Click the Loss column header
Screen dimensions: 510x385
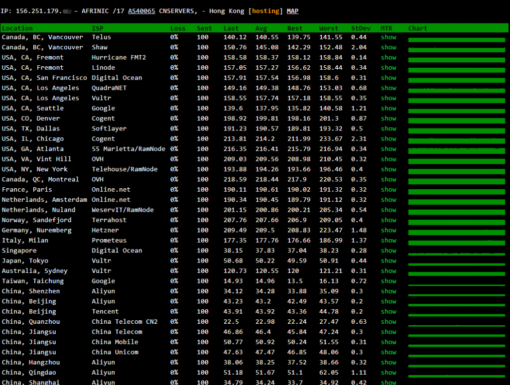[x=178, y=28]
